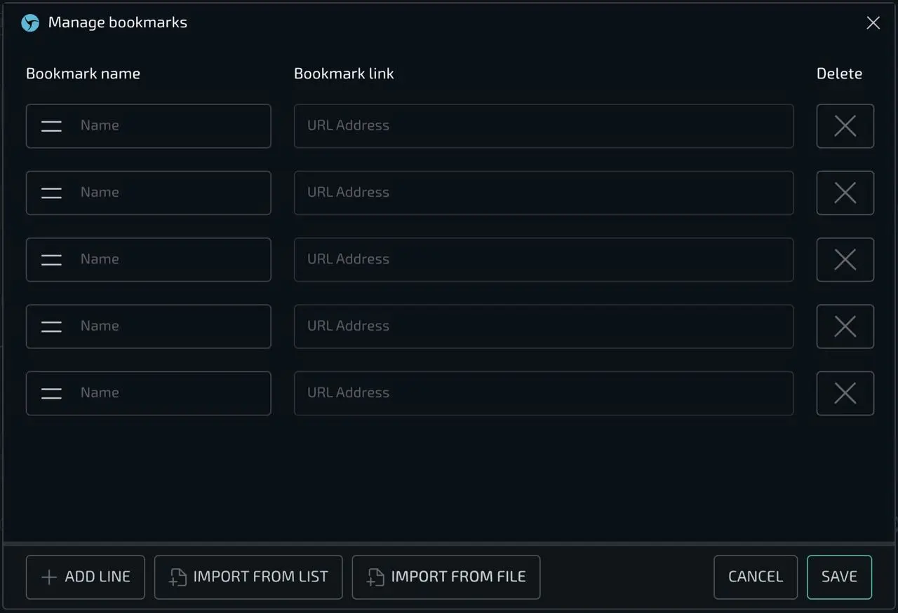Click the drag handle icon in fifth bookmark row
This screenshot has width=898, height=613.
click(x=51, y=394)
